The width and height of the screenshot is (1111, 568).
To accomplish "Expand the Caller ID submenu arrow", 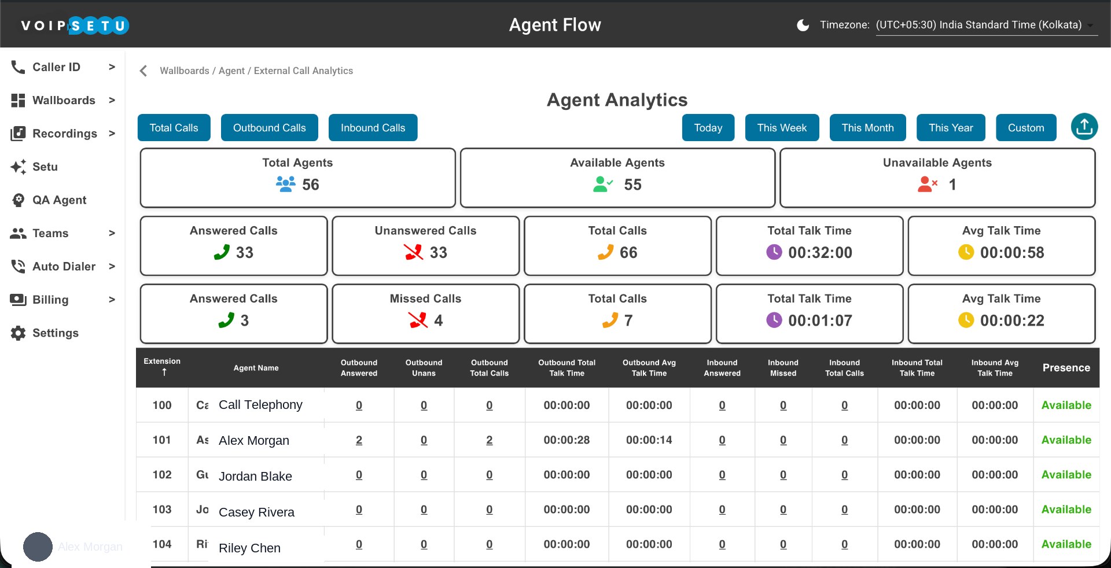I will (112, 67).
